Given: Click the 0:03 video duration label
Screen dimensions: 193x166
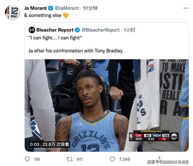Looking at the screenshot, I should click(x=35, y=144).
